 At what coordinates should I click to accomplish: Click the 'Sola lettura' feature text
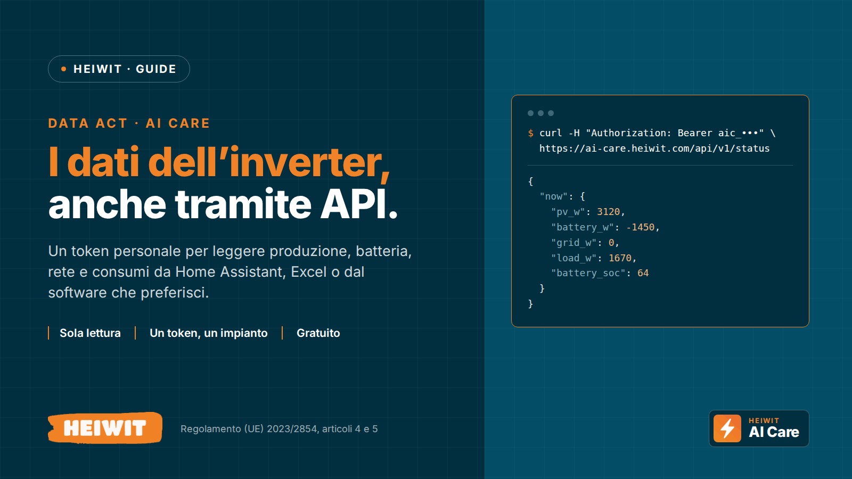click(x=90, y=333)
